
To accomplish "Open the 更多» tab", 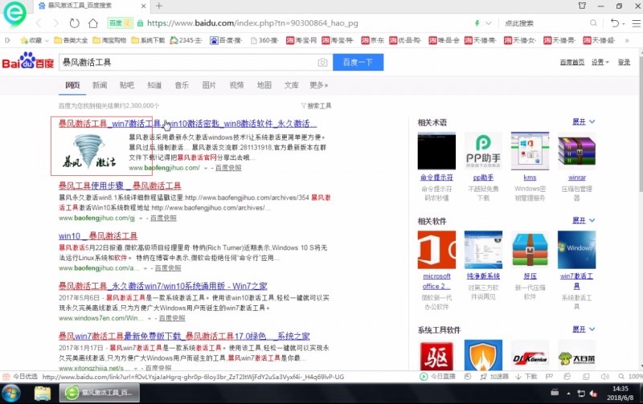I will [x=318, y=85].
